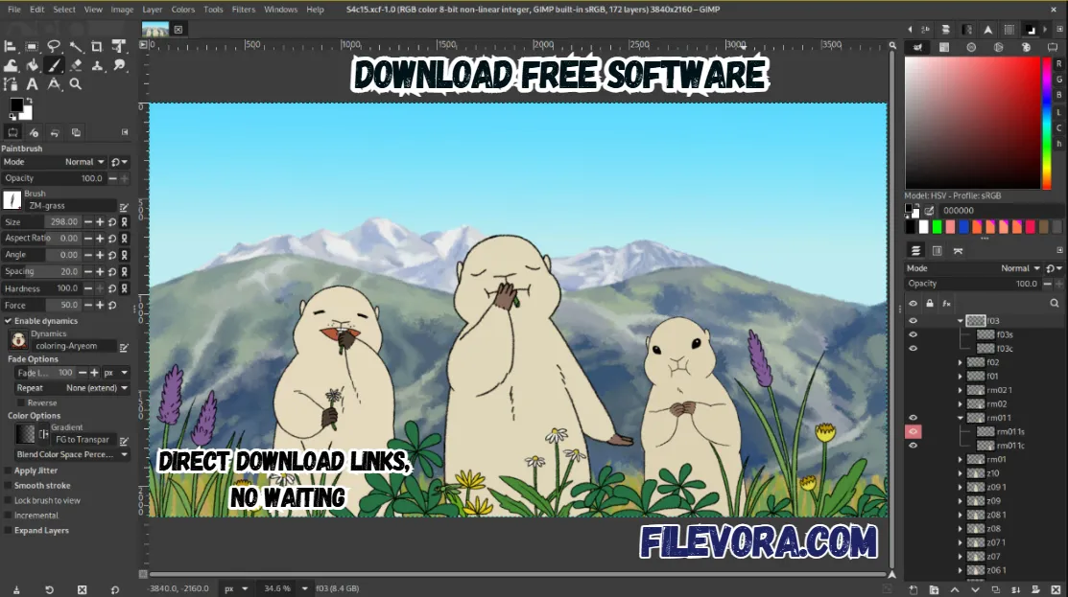Open the layer search in the Layers panel

1054,303
